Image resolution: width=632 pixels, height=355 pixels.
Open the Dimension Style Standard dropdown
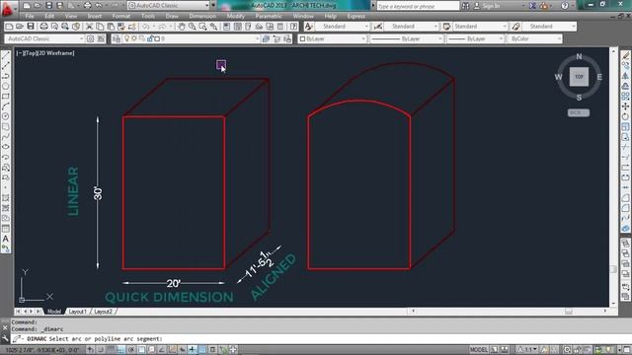click(411, 27)
